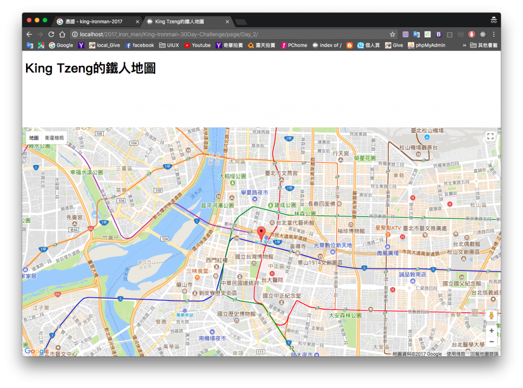This screenshot has height=388, width=523.
Task: Open the Index of / bookmark
Action: pyautogui.click(x=327, y=45)
